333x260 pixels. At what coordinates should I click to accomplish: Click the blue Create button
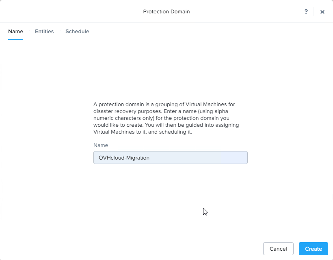tap(314, 249)
